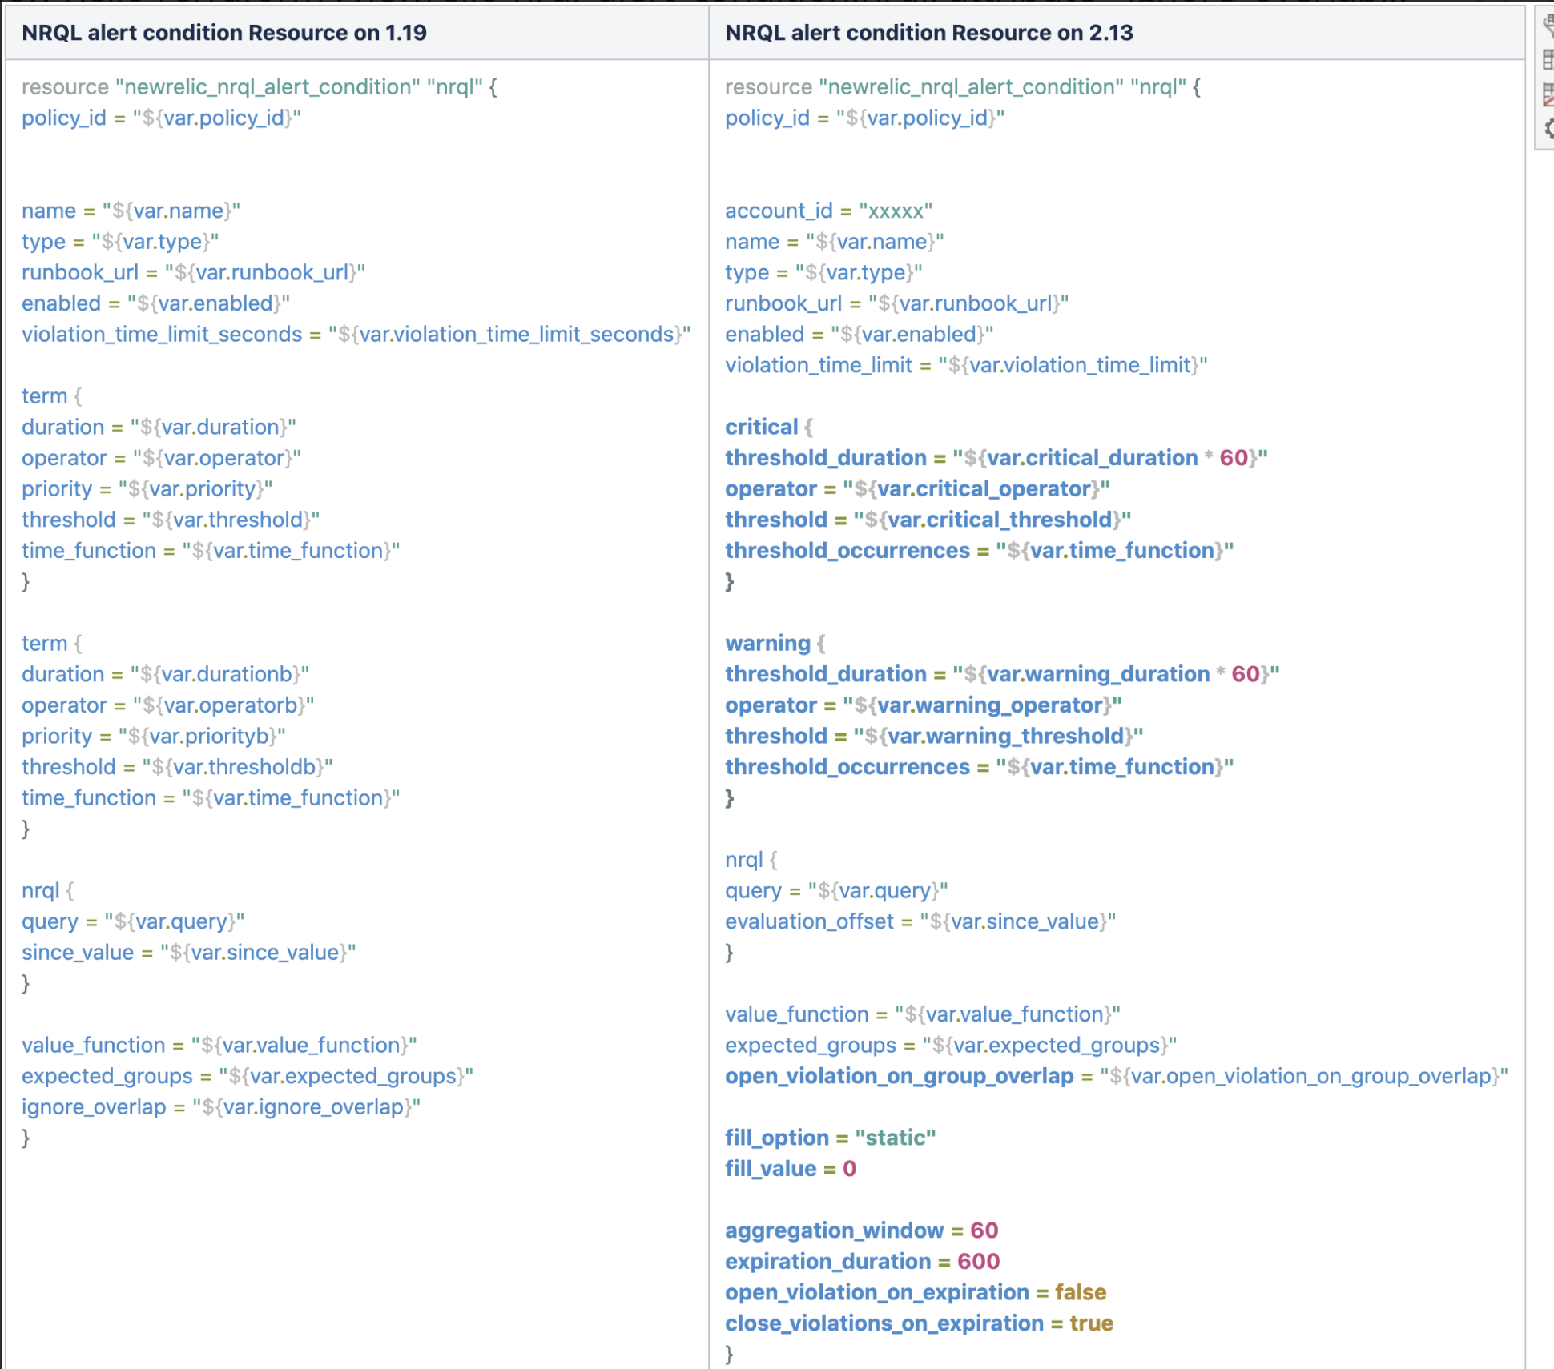This screenshot has height=1369, width=1554.
Task: Select the nrql block opening brace in 2.13
Action: click(748, 859)
